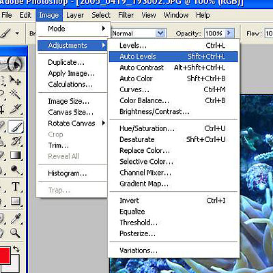
Task: Choose Gradient Map...
Action: click(x=173, y=184)
